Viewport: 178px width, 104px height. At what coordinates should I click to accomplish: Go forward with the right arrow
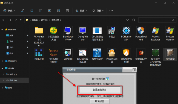point(10,20)
